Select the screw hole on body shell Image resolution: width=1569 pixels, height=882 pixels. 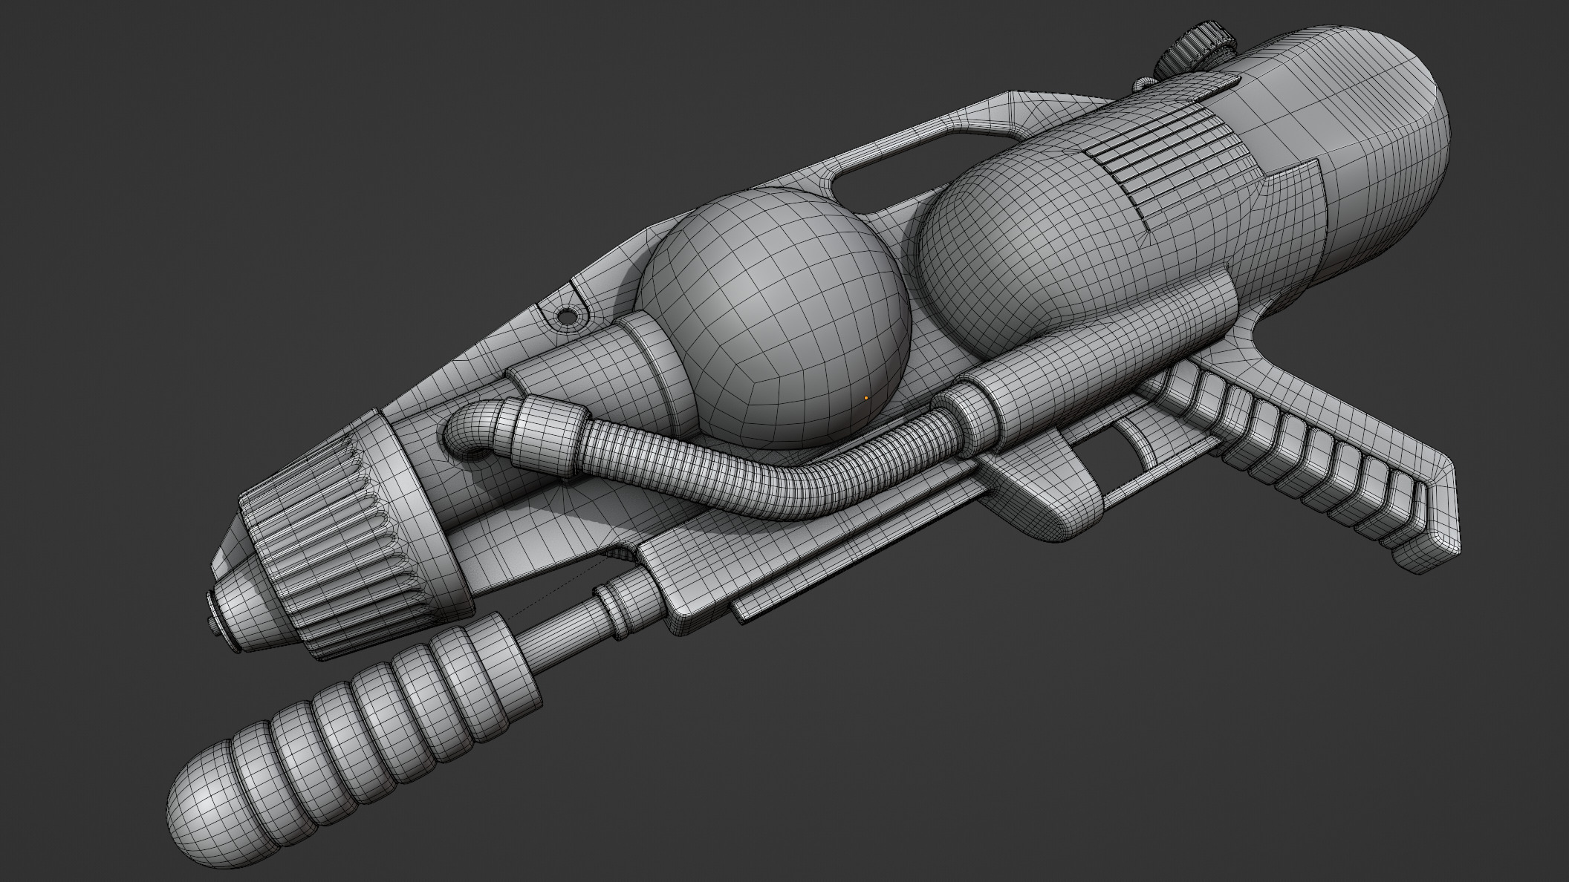point(567,317)
